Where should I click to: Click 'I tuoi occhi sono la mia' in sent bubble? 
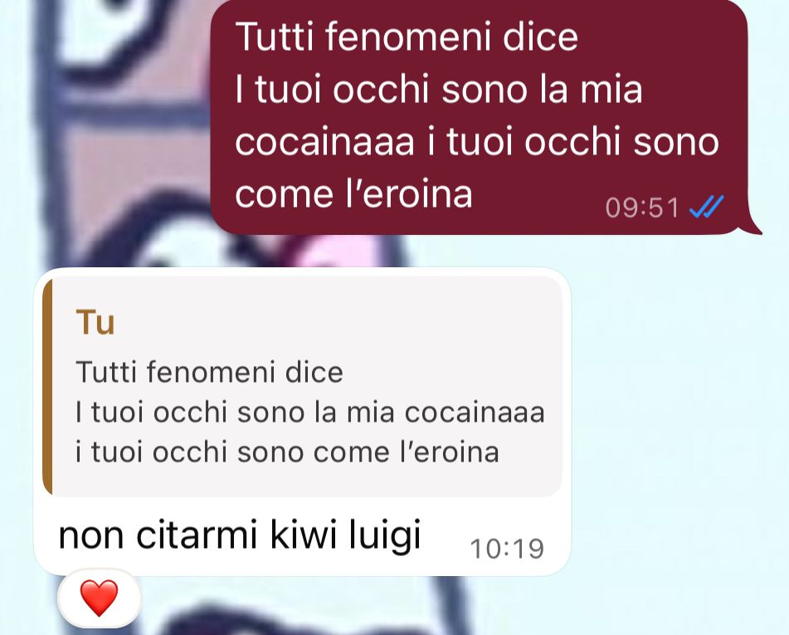(438, 89)
